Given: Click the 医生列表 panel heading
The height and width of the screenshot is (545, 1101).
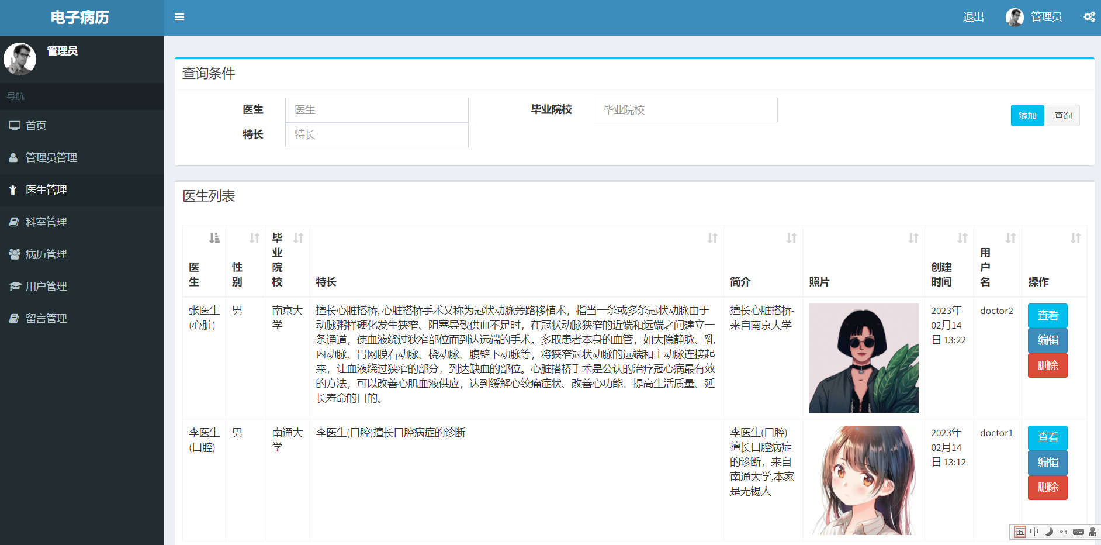Looking at the screenshot, I should (x=209, y=196).
